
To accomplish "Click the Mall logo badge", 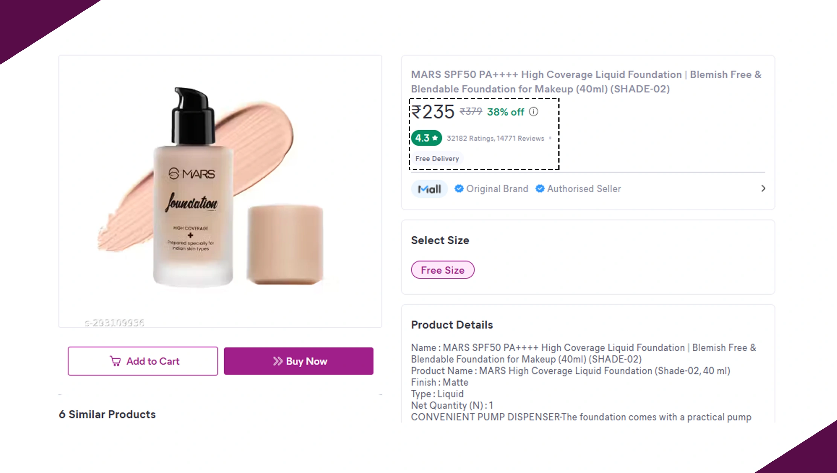I will click(x=429, y=189).
